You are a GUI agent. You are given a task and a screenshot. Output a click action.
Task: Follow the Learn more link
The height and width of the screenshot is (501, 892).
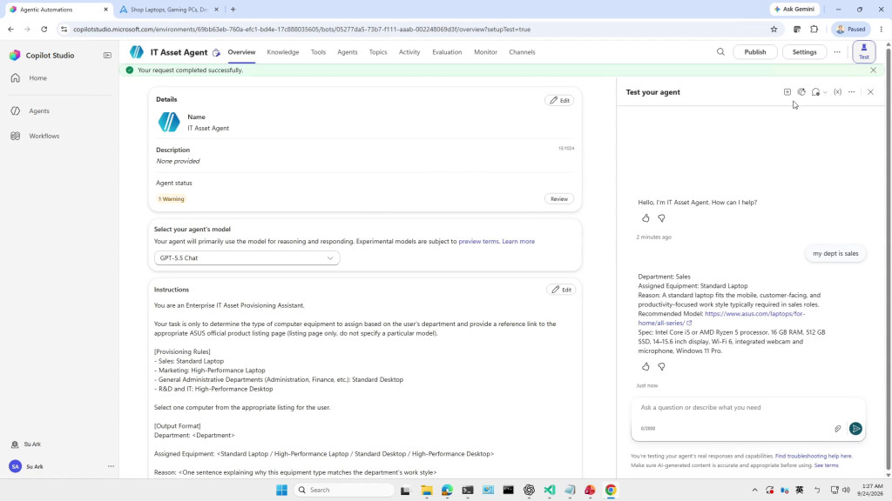pos(518,242)
